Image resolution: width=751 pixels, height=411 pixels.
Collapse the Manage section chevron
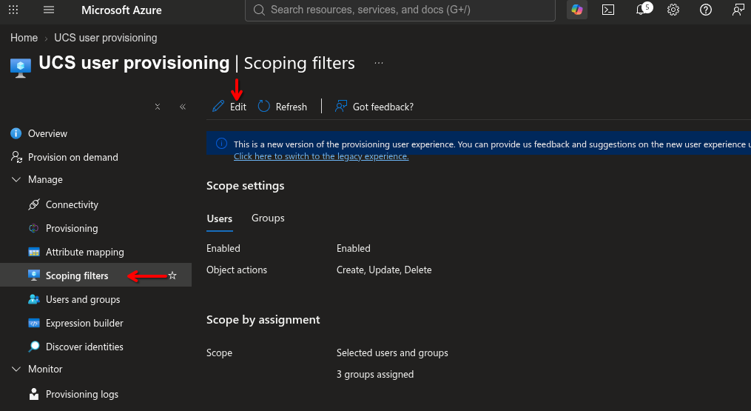coord(16,179)
